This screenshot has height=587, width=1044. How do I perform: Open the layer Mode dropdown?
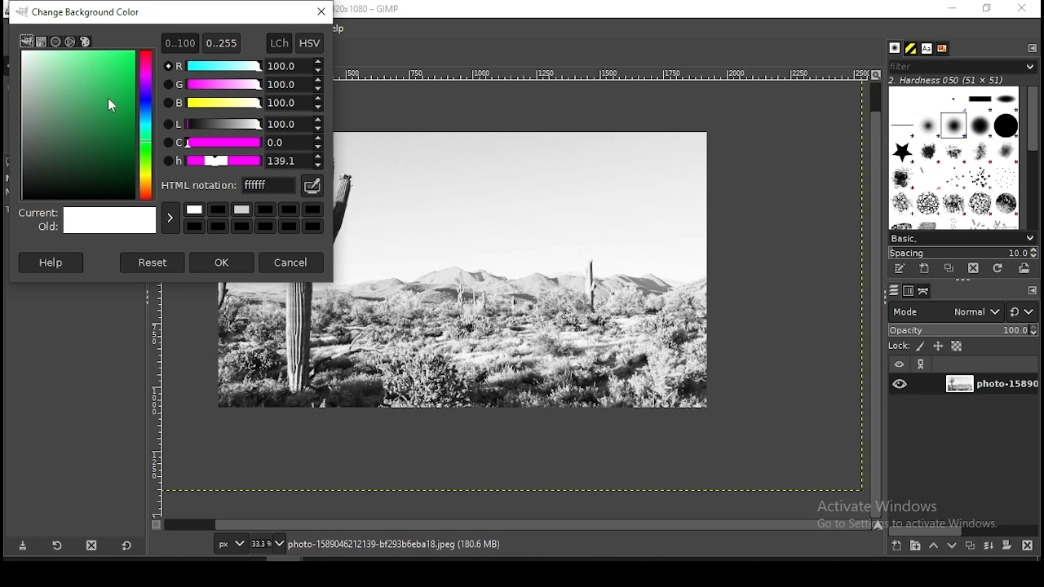pyautogui.click(x=946, y=312)
